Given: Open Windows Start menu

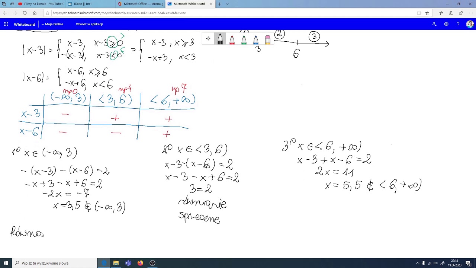Looking at the screenshot, I should (6, 263).
